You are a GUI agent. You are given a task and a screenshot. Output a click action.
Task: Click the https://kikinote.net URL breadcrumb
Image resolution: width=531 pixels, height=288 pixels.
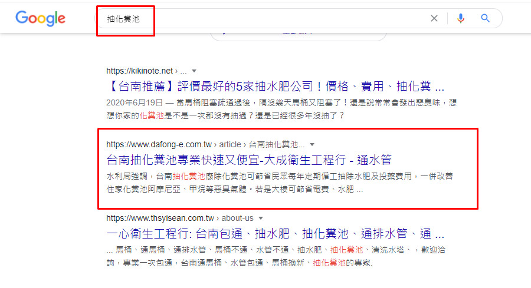(x=140, y=71)
